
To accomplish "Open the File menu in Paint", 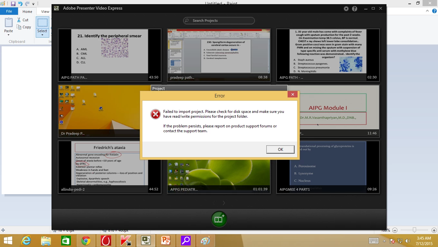I will pyautogui.click(x=9, y=11).
